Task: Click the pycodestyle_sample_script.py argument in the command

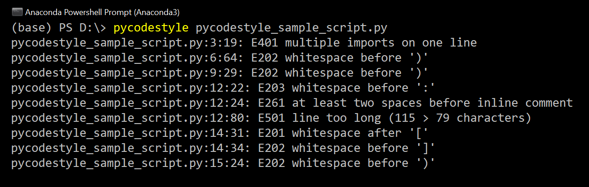Action: (x=292, y=28)
